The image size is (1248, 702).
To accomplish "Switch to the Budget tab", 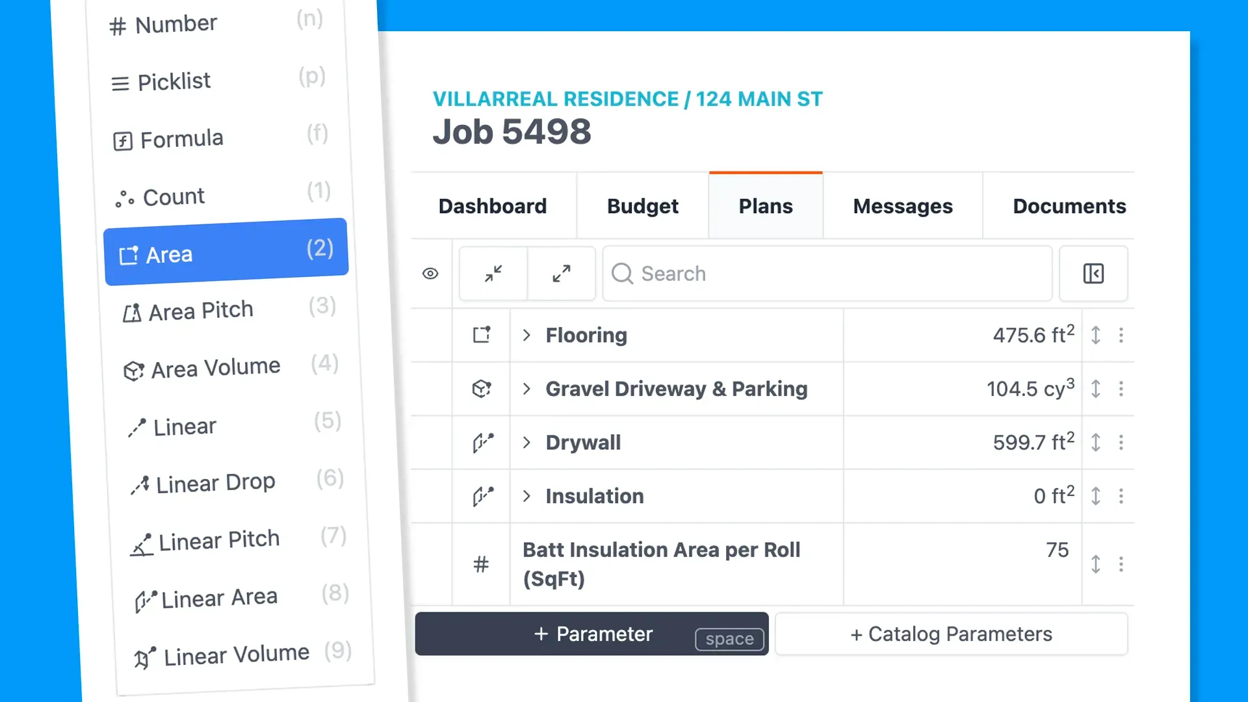I will (642, 206).
